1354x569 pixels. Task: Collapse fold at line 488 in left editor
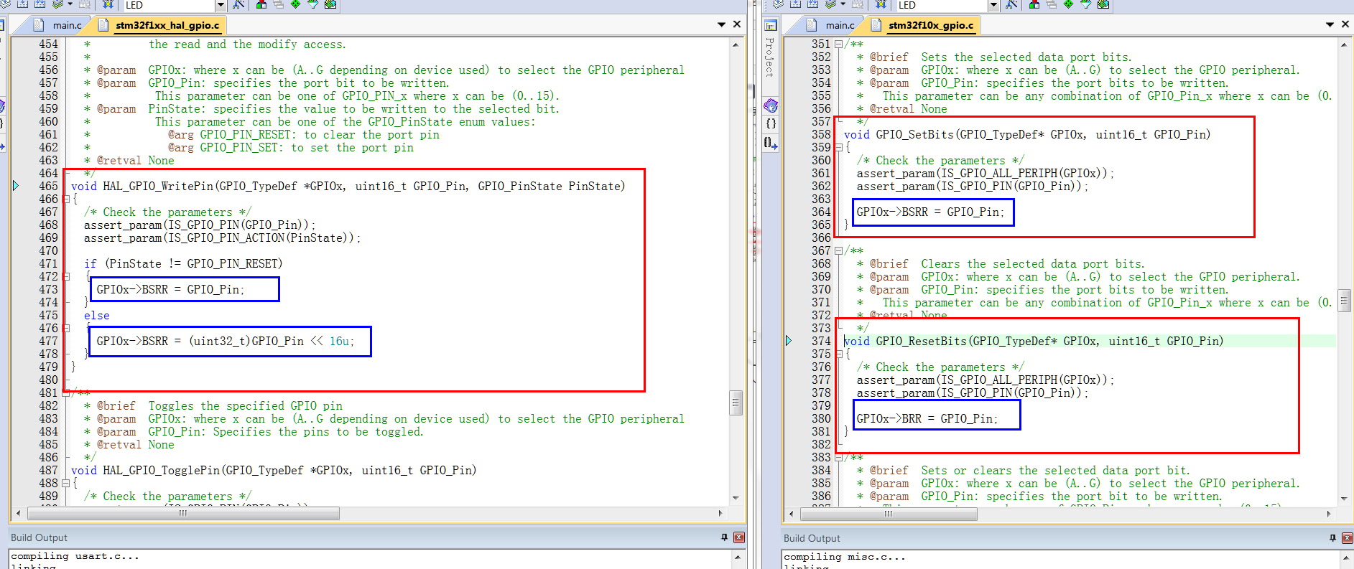[65, 484]
